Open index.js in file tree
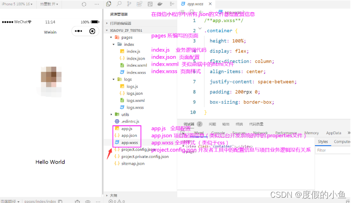353x203 pixels. (133, 51)
